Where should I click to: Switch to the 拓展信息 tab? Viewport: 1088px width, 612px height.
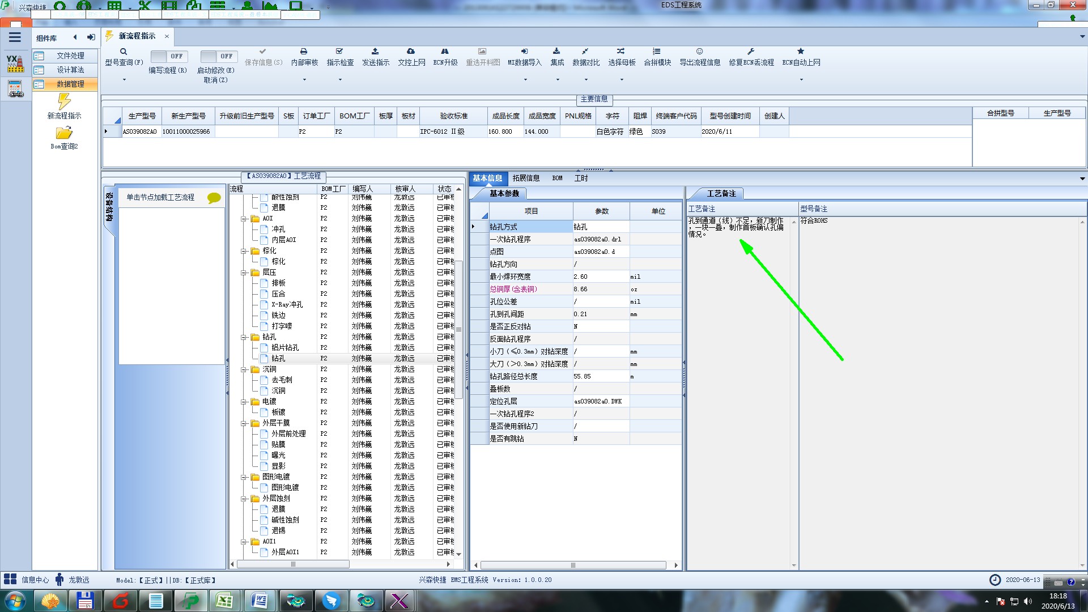pos(526,178)
